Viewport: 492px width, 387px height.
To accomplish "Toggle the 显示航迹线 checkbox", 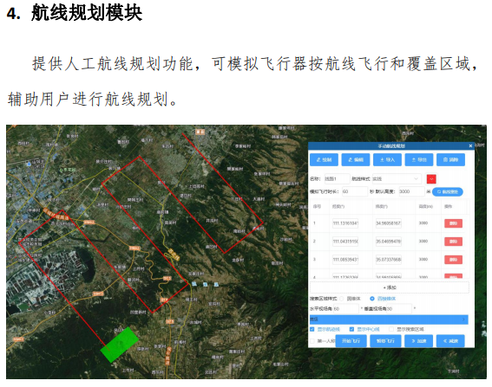I will (x=312, y=329).
